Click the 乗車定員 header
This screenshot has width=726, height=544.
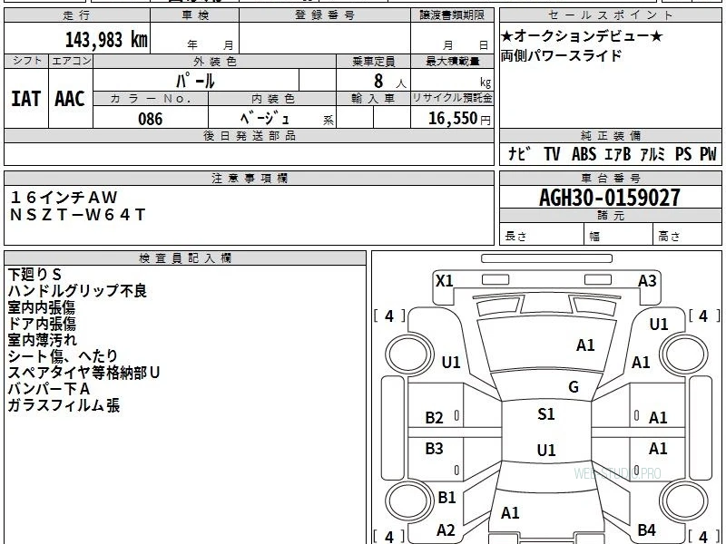click(373, 61)
